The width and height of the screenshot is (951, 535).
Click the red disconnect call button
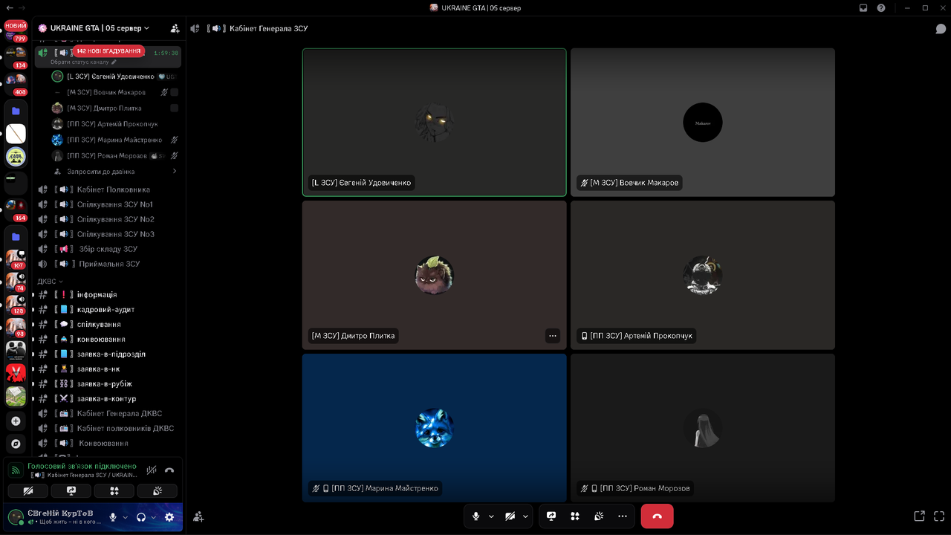pos(657,516)
